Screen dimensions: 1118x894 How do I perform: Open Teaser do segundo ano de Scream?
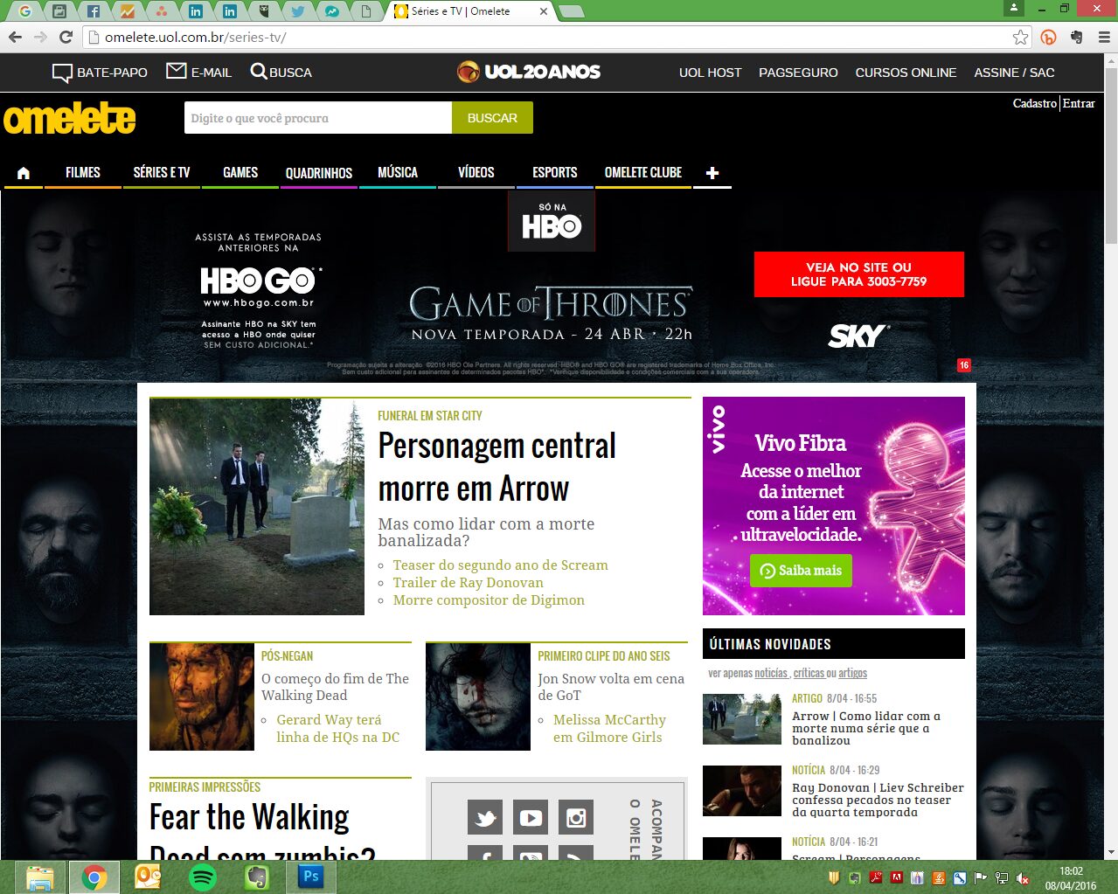click(x=500, y=565)
